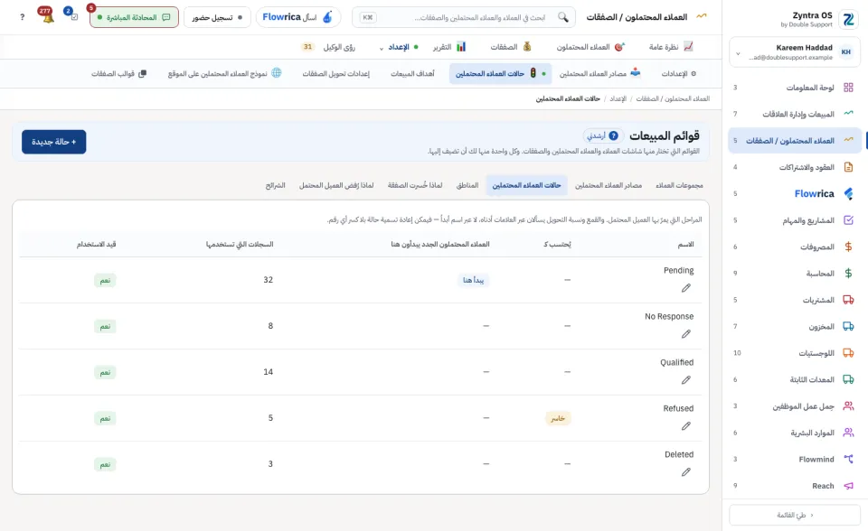
Task: Open the التقرير tab
Action: pos(449,47)
